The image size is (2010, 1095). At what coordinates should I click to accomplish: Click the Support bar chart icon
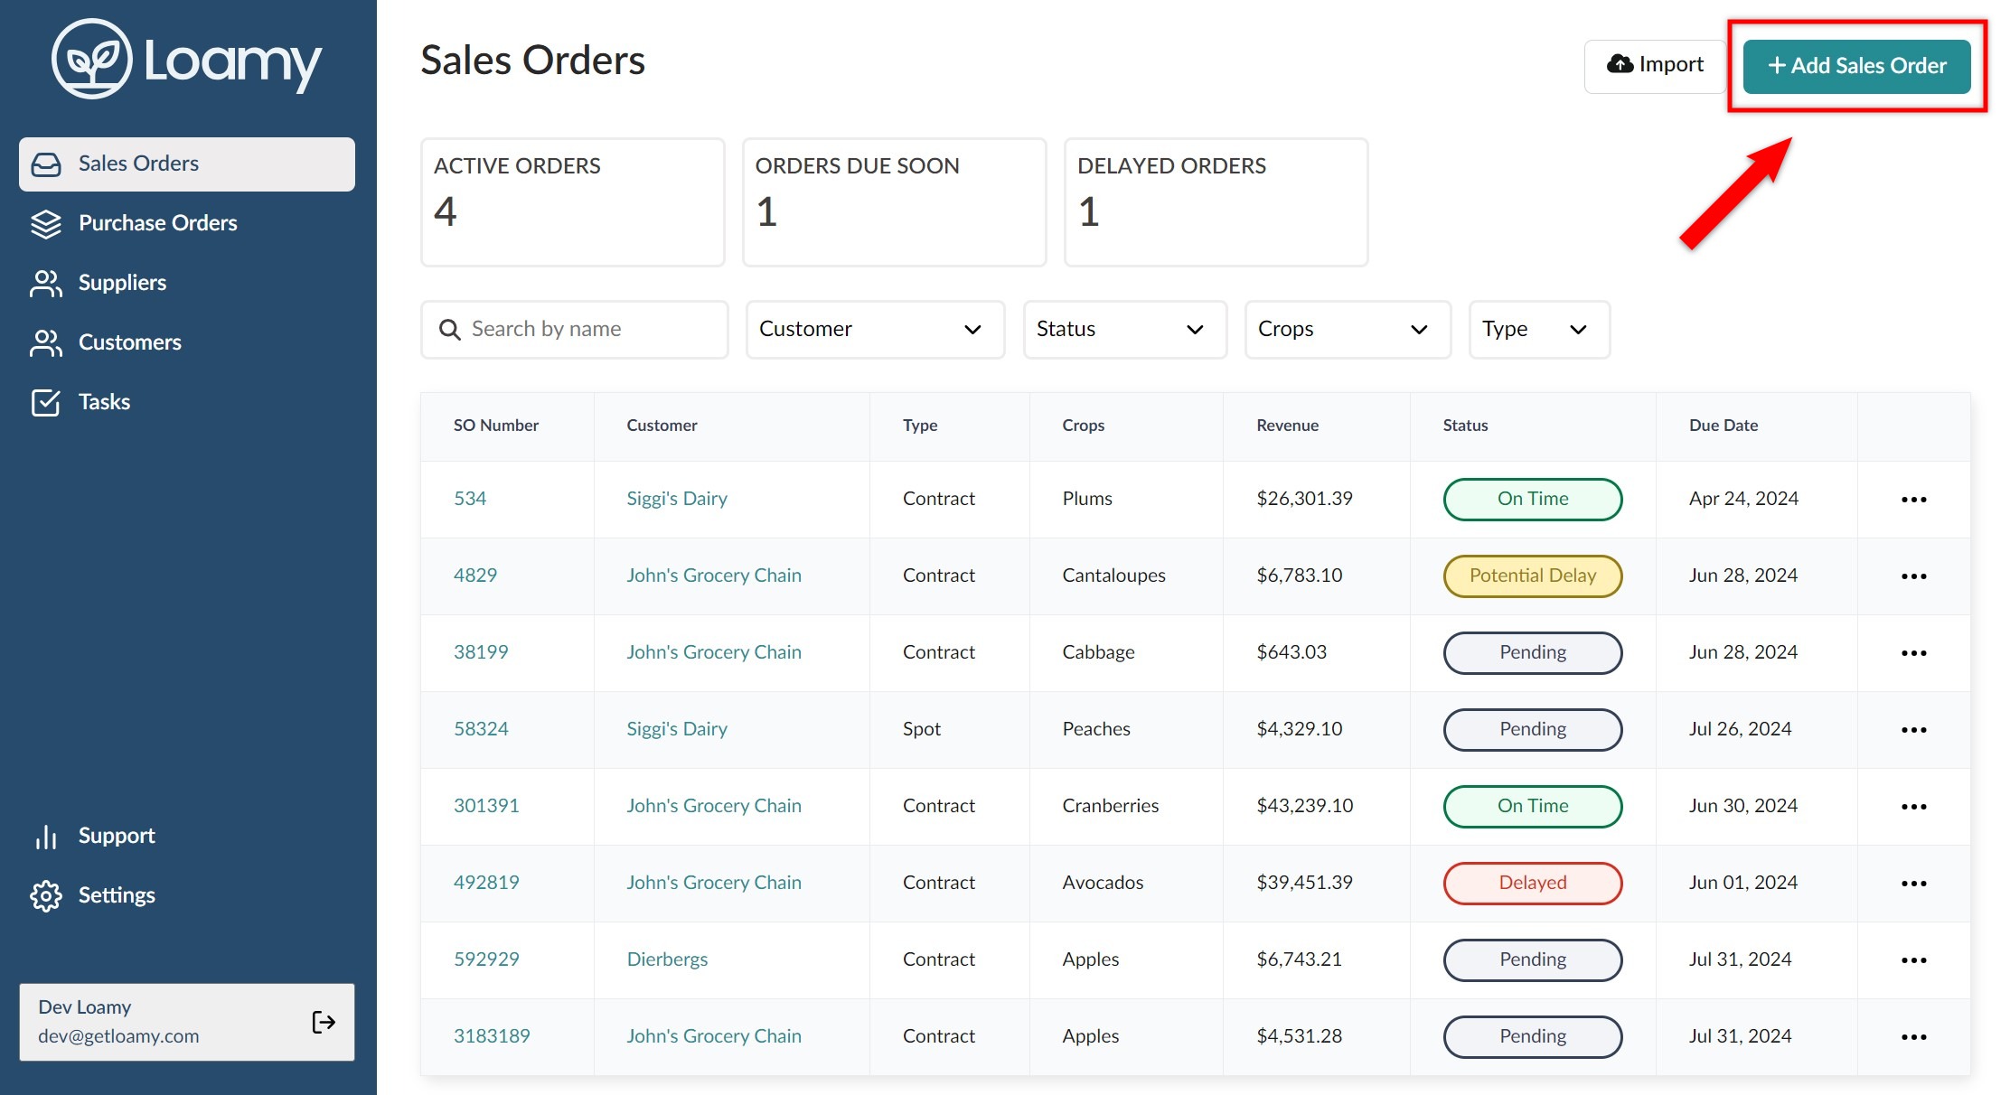pyautogui.click(x=46, y=837)
